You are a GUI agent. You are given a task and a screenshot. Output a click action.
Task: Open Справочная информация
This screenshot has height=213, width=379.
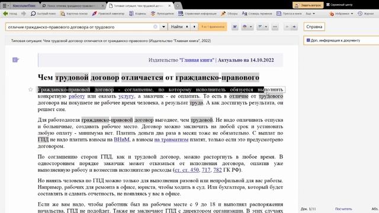click(197, 14)
